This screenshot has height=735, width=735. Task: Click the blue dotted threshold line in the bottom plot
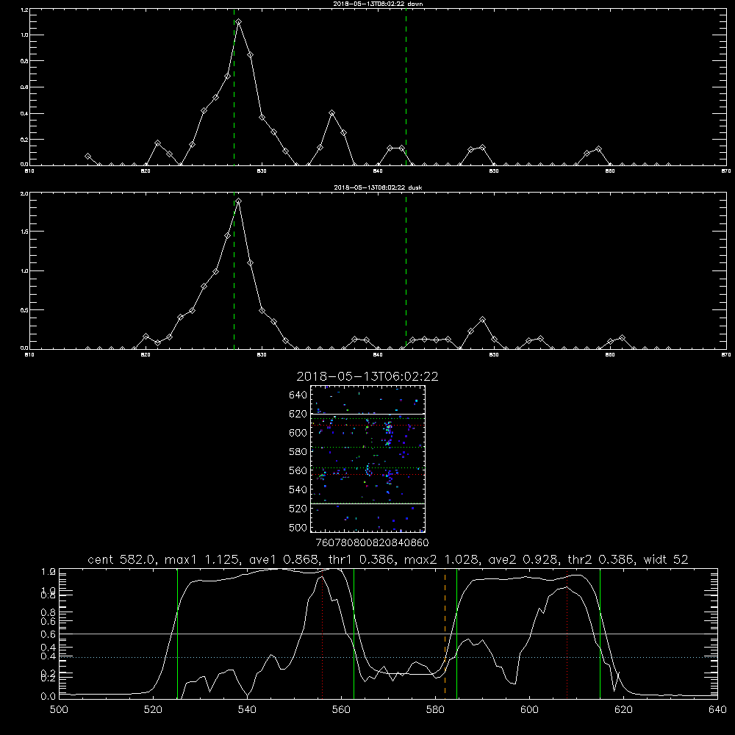[x=388, y=658]
